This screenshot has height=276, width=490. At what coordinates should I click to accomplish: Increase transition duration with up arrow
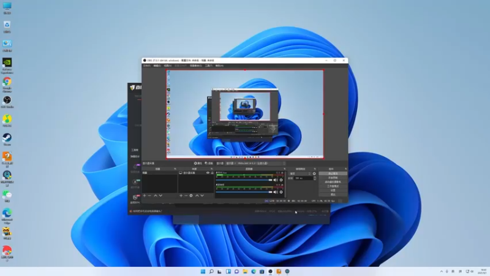point(315,177)
